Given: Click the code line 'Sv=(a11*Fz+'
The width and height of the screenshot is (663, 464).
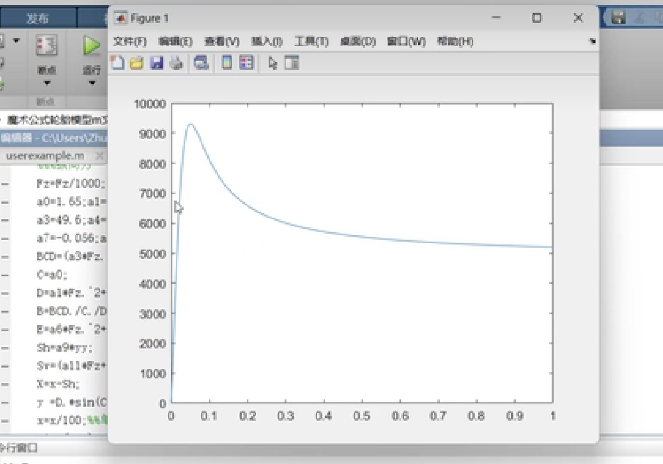Looking at the screenshot, I should (x=71, y=366).
